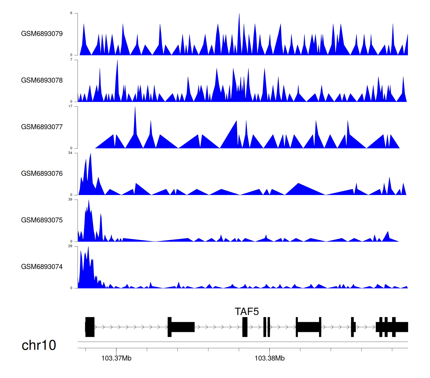Click the 103.38Mb axis position label

click(x=269, y=358)
